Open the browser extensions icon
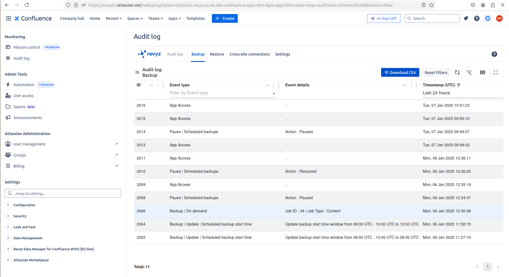The width and height of the screenshot is (509, 277). pos(493,5)
